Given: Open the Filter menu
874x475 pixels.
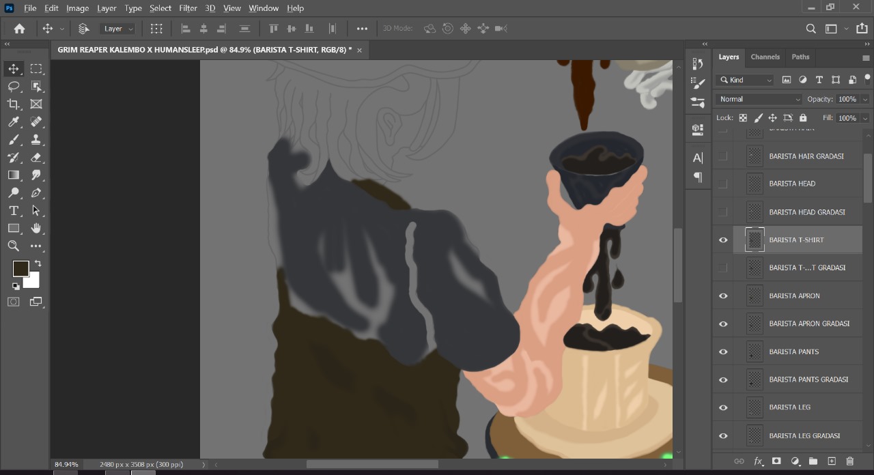Looking at the screenshot, I should [x=188, y=8].
